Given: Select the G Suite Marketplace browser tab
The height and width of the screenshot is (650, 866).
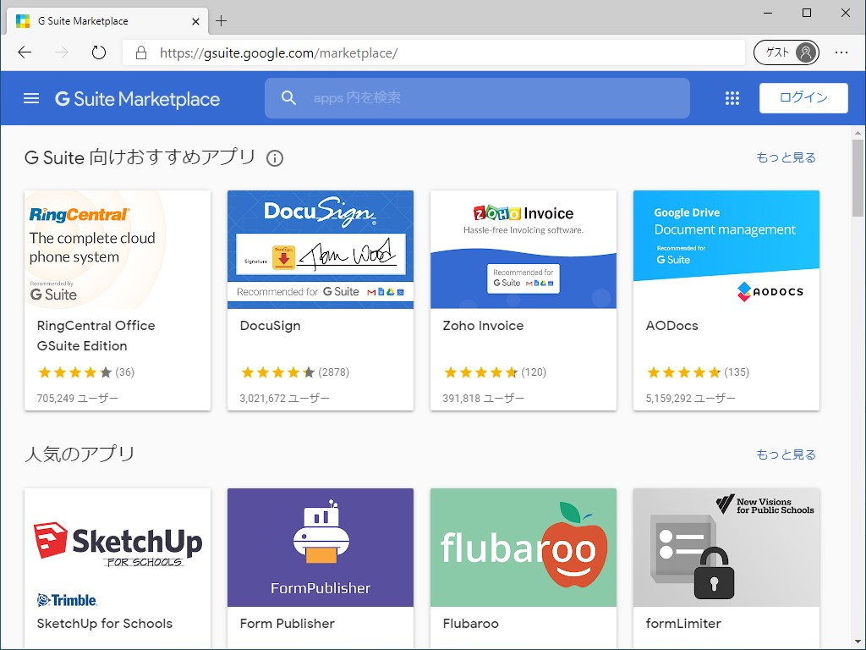Looking at the screenshot, I should pyautogui.click(x=101, y=20).
